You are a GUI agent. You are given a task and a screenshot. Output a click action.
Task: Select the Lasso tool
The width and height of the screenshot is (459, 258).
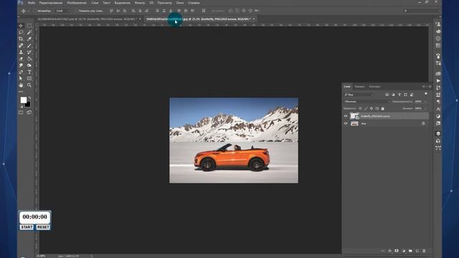pyautogui.click(x=21, y=32)
